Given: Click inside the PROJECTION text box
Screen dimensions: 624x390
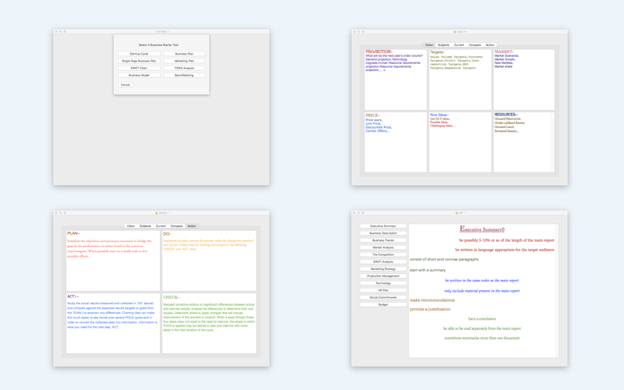Looking at the screenshot, I should coord(395,80).
